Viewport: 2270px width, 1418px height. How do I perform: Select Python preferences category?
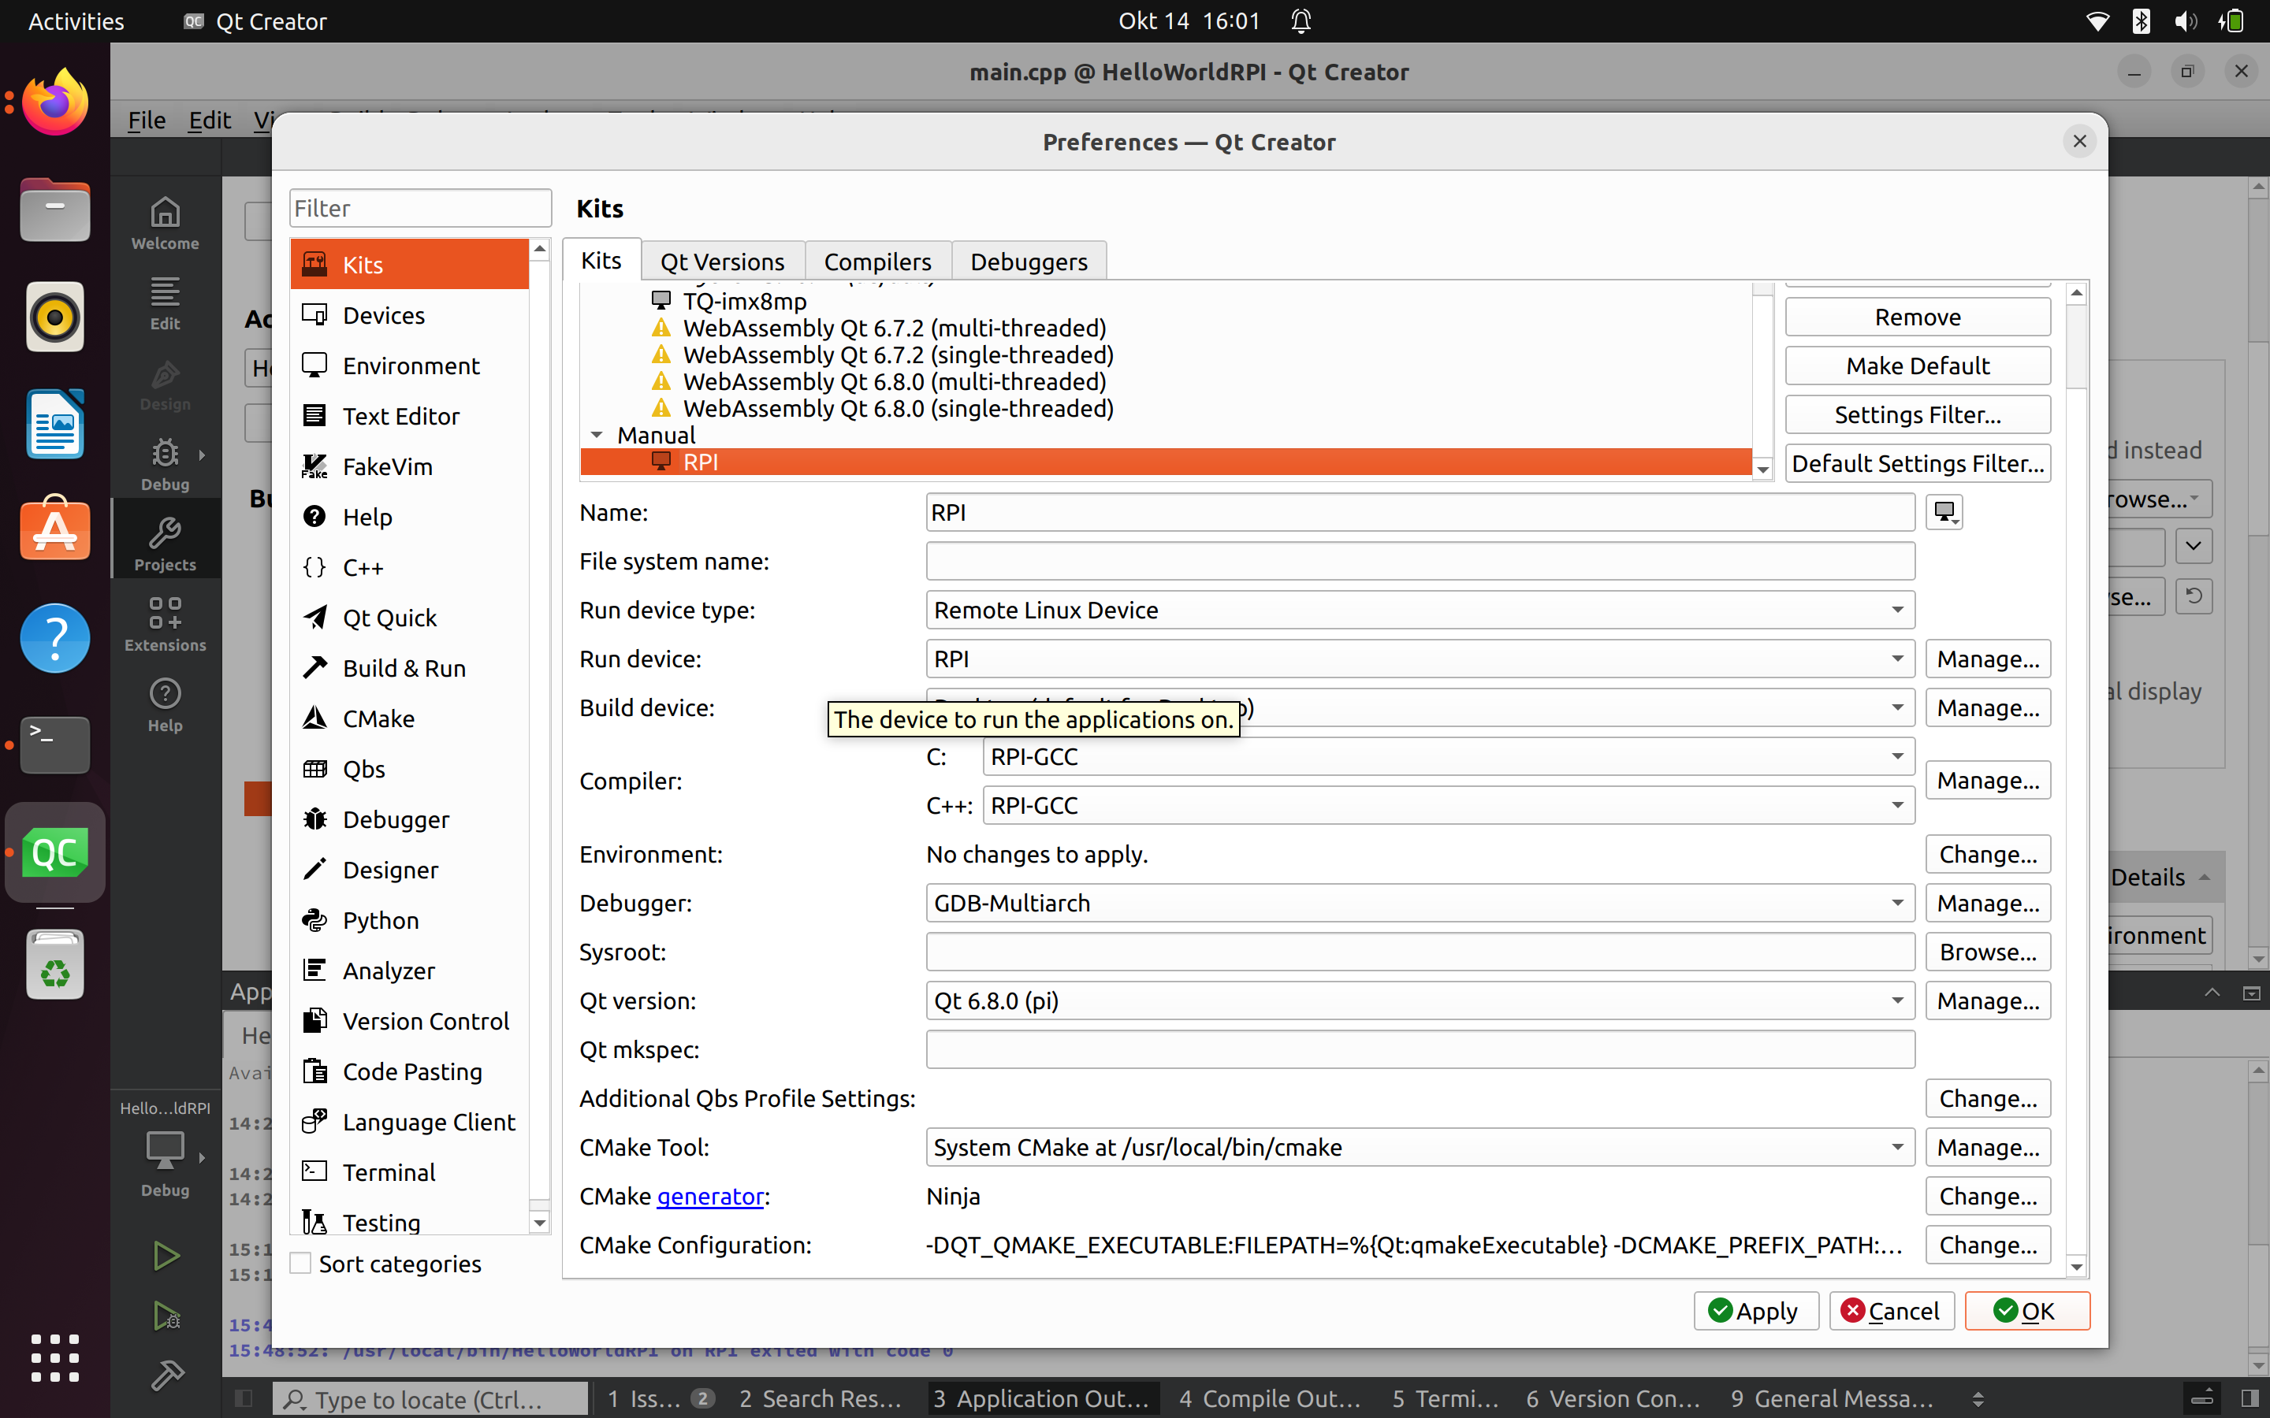click(x=410, y=920)
